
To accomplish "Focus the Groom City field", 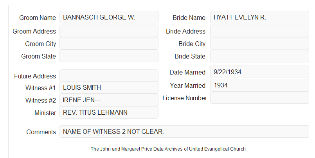I will [x=109, y=43].
